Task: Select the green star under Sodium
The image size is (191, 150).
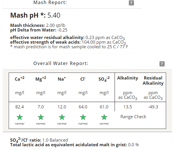Action: point(62,117)
